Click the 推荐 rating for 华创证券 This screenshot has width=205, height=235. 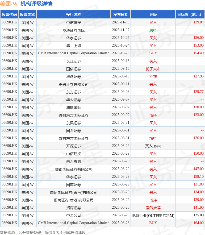point(153,77)
